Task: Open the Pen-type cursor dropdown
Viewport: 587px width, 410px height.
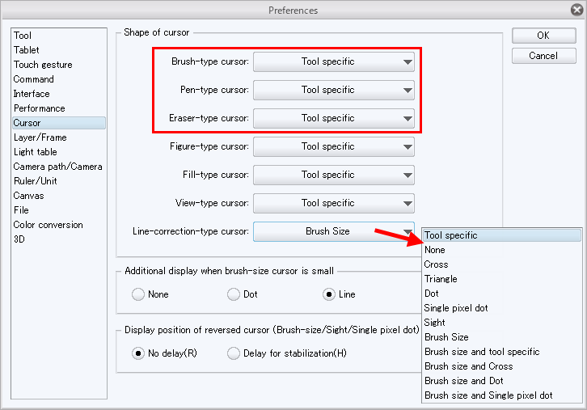Action: pos(334,91)
